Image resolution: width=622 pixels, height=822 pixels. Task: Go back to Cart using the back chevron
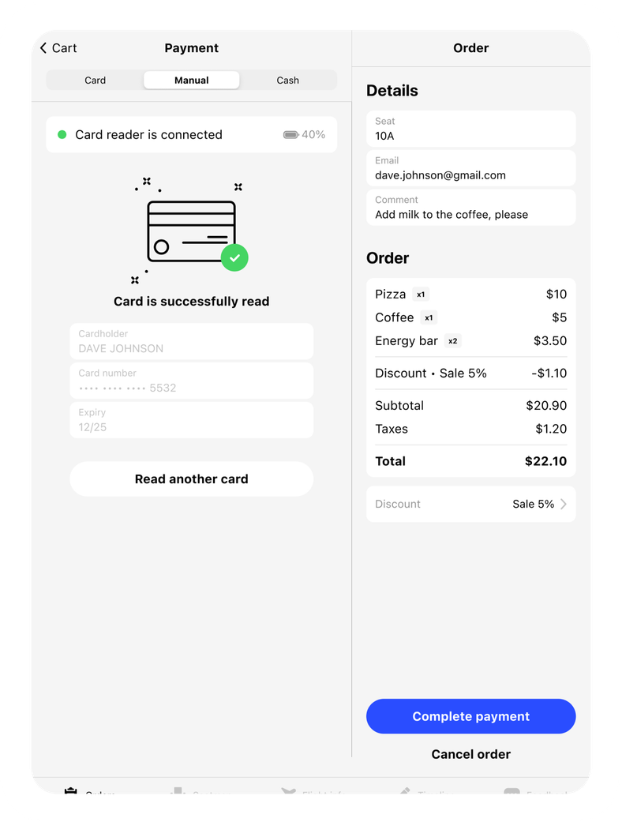pyautogui.click(x=43, y=48)
